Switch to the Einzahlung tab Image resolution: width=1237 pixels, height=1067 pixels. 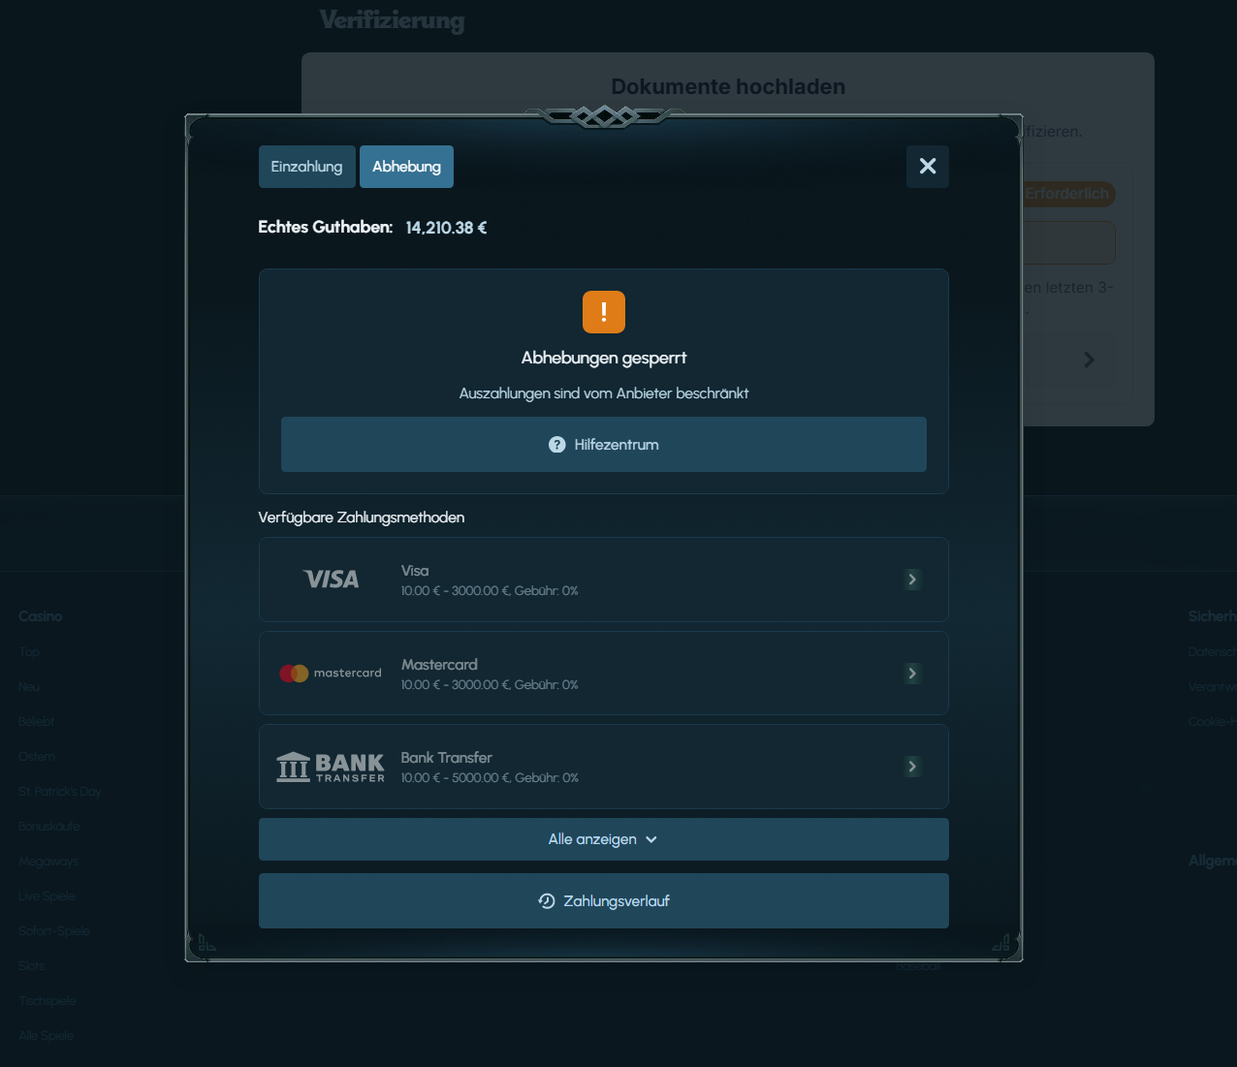tap(306, 167)
